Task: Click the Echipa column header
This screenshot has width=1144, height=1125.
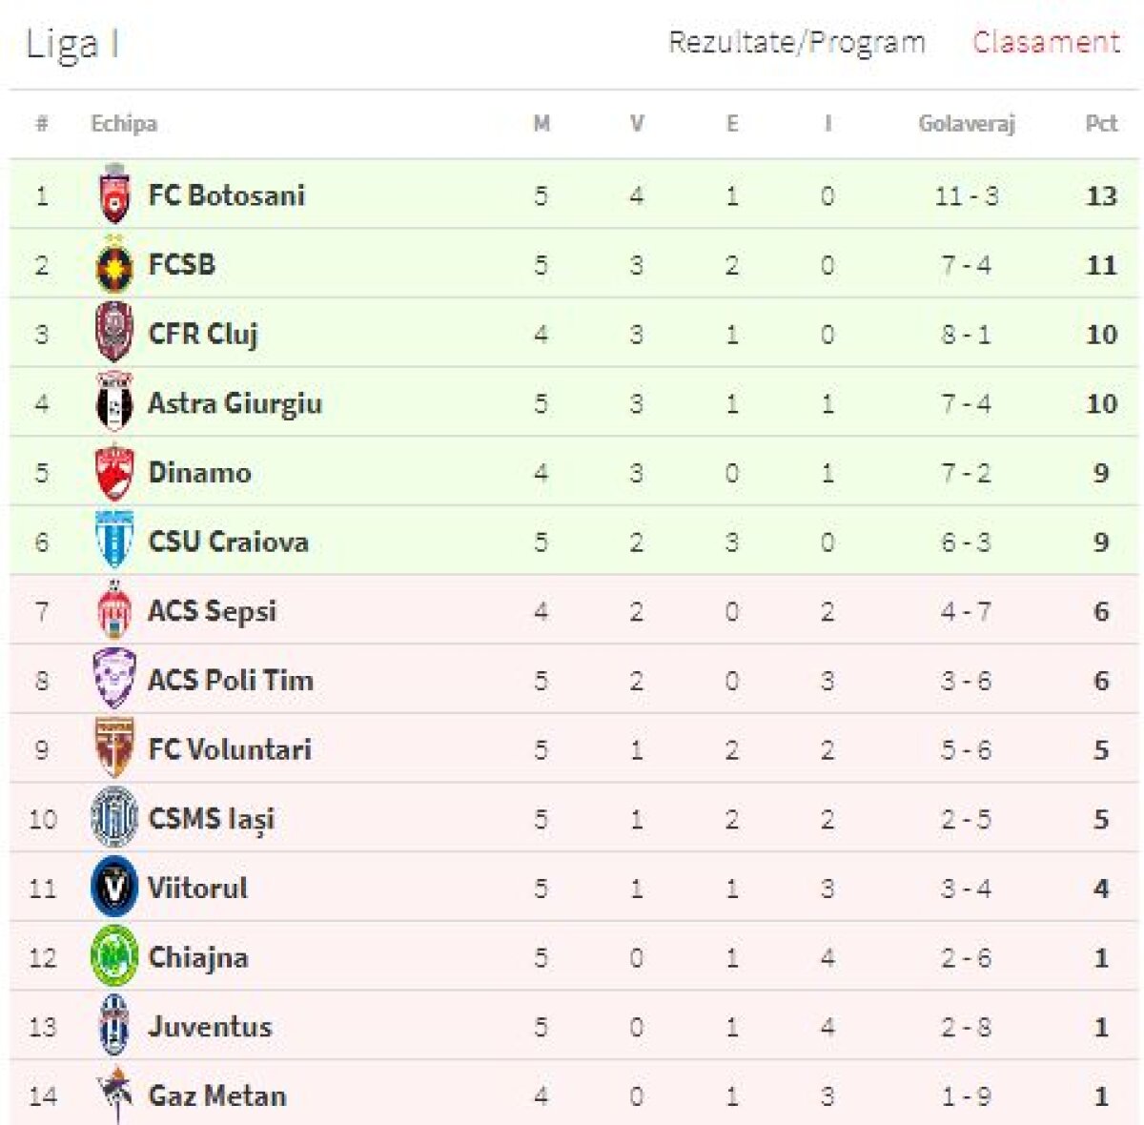Action: pyautogui.click(x=124, y=123)
